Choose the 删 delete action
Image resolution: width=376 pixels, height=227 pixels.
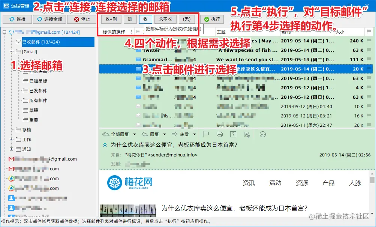click(x=130, y=19)
